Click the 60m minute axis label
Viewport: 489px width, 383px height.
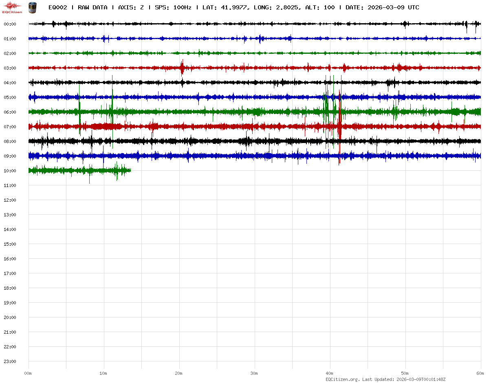[x=480, y=373]
